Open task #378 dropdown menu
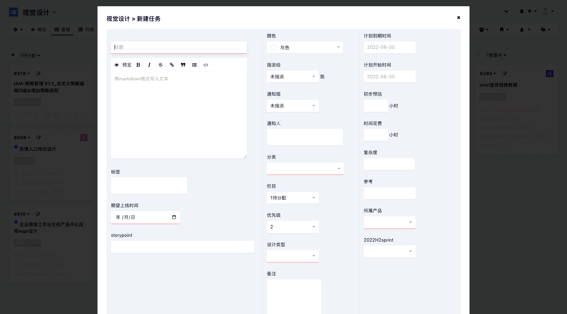This screenshot has height=314, width=567. click(22, 74)
